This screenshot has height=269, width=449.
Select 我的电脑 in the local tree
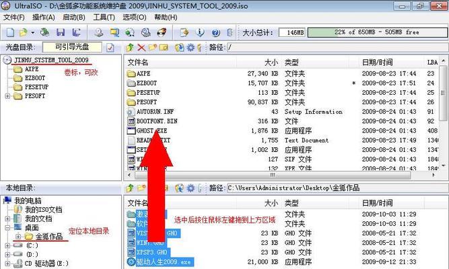tap(28, 201)
